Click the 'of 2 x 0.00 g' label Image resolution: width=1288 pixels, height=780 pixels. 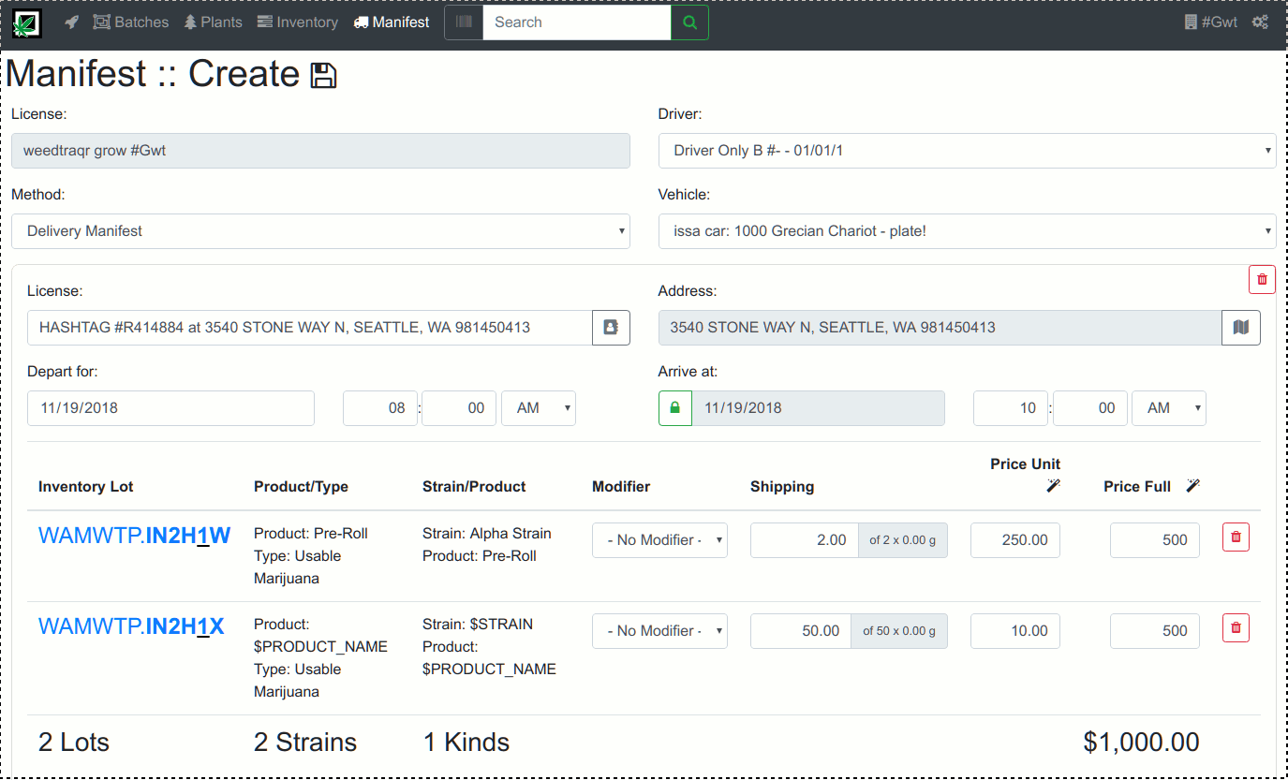click(903, 540)
